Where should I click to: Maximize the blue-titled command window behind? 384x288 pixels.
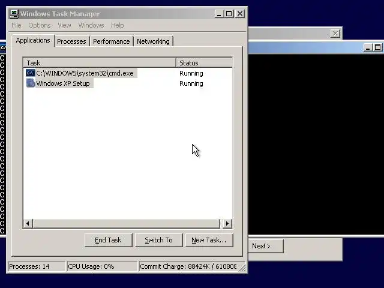pos(377,47)
